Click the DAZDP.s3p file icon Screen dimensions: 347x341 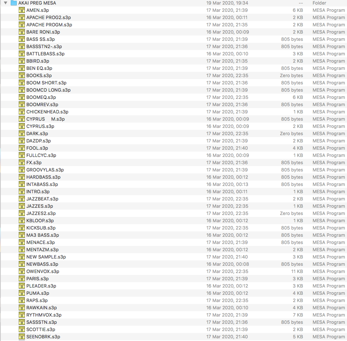[x=22, y=141]
